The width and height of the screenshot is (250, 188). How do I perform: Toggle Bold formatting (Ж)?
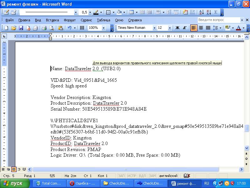pyautogui.click(x=177, y=28)
